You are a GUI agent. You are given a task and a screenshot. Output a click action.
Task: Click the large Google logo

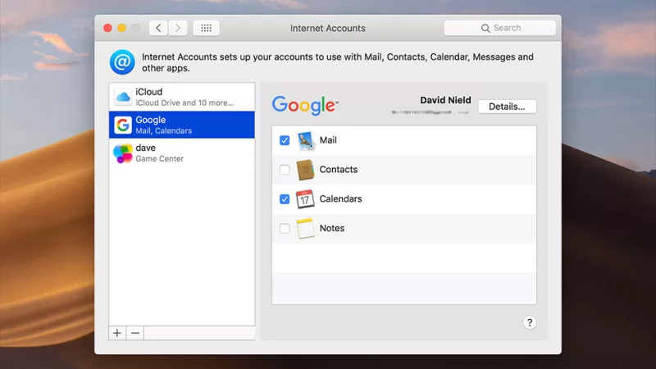(305, 105)
